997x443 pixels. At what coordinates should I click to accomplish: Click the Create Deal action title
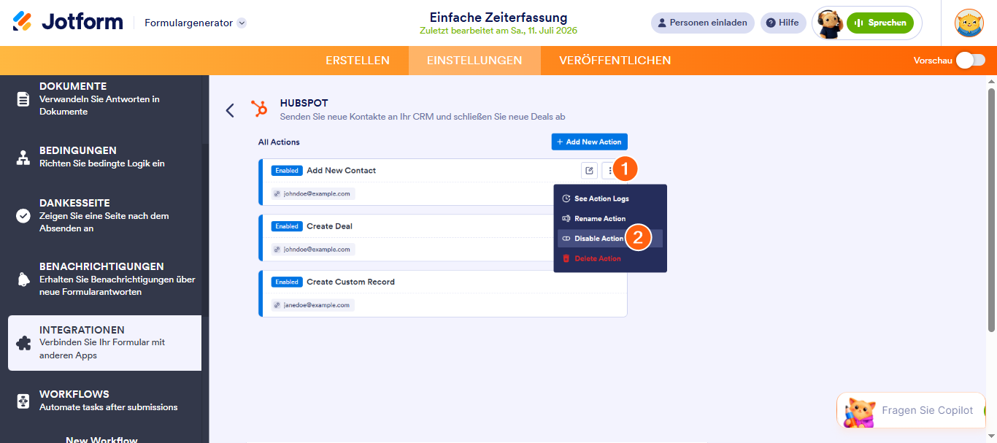[330, 226]
